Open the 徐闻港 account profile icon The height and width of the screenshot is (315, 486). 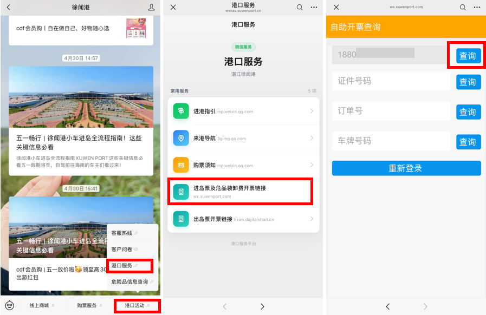pos(151,7)
